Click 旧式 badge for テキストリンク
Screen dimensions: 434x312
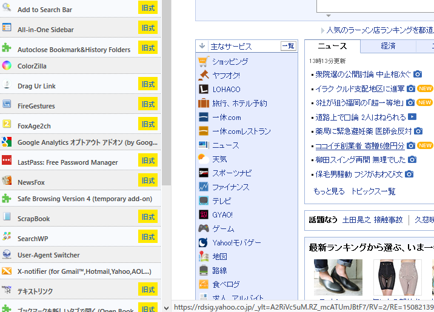click(148, 290)
